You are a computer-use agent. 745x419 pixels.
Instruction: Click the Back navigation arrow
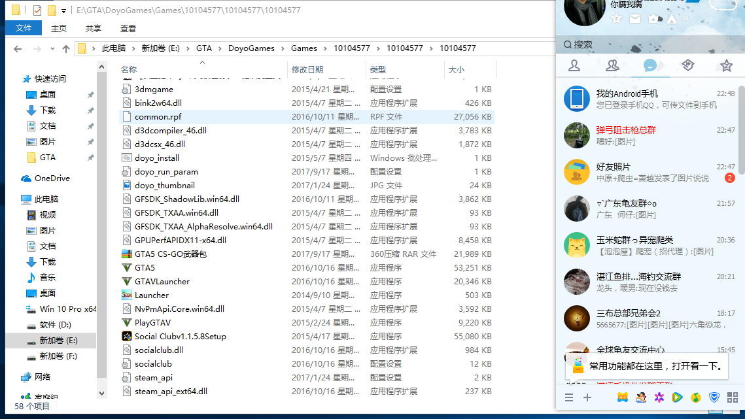point(18,48)
